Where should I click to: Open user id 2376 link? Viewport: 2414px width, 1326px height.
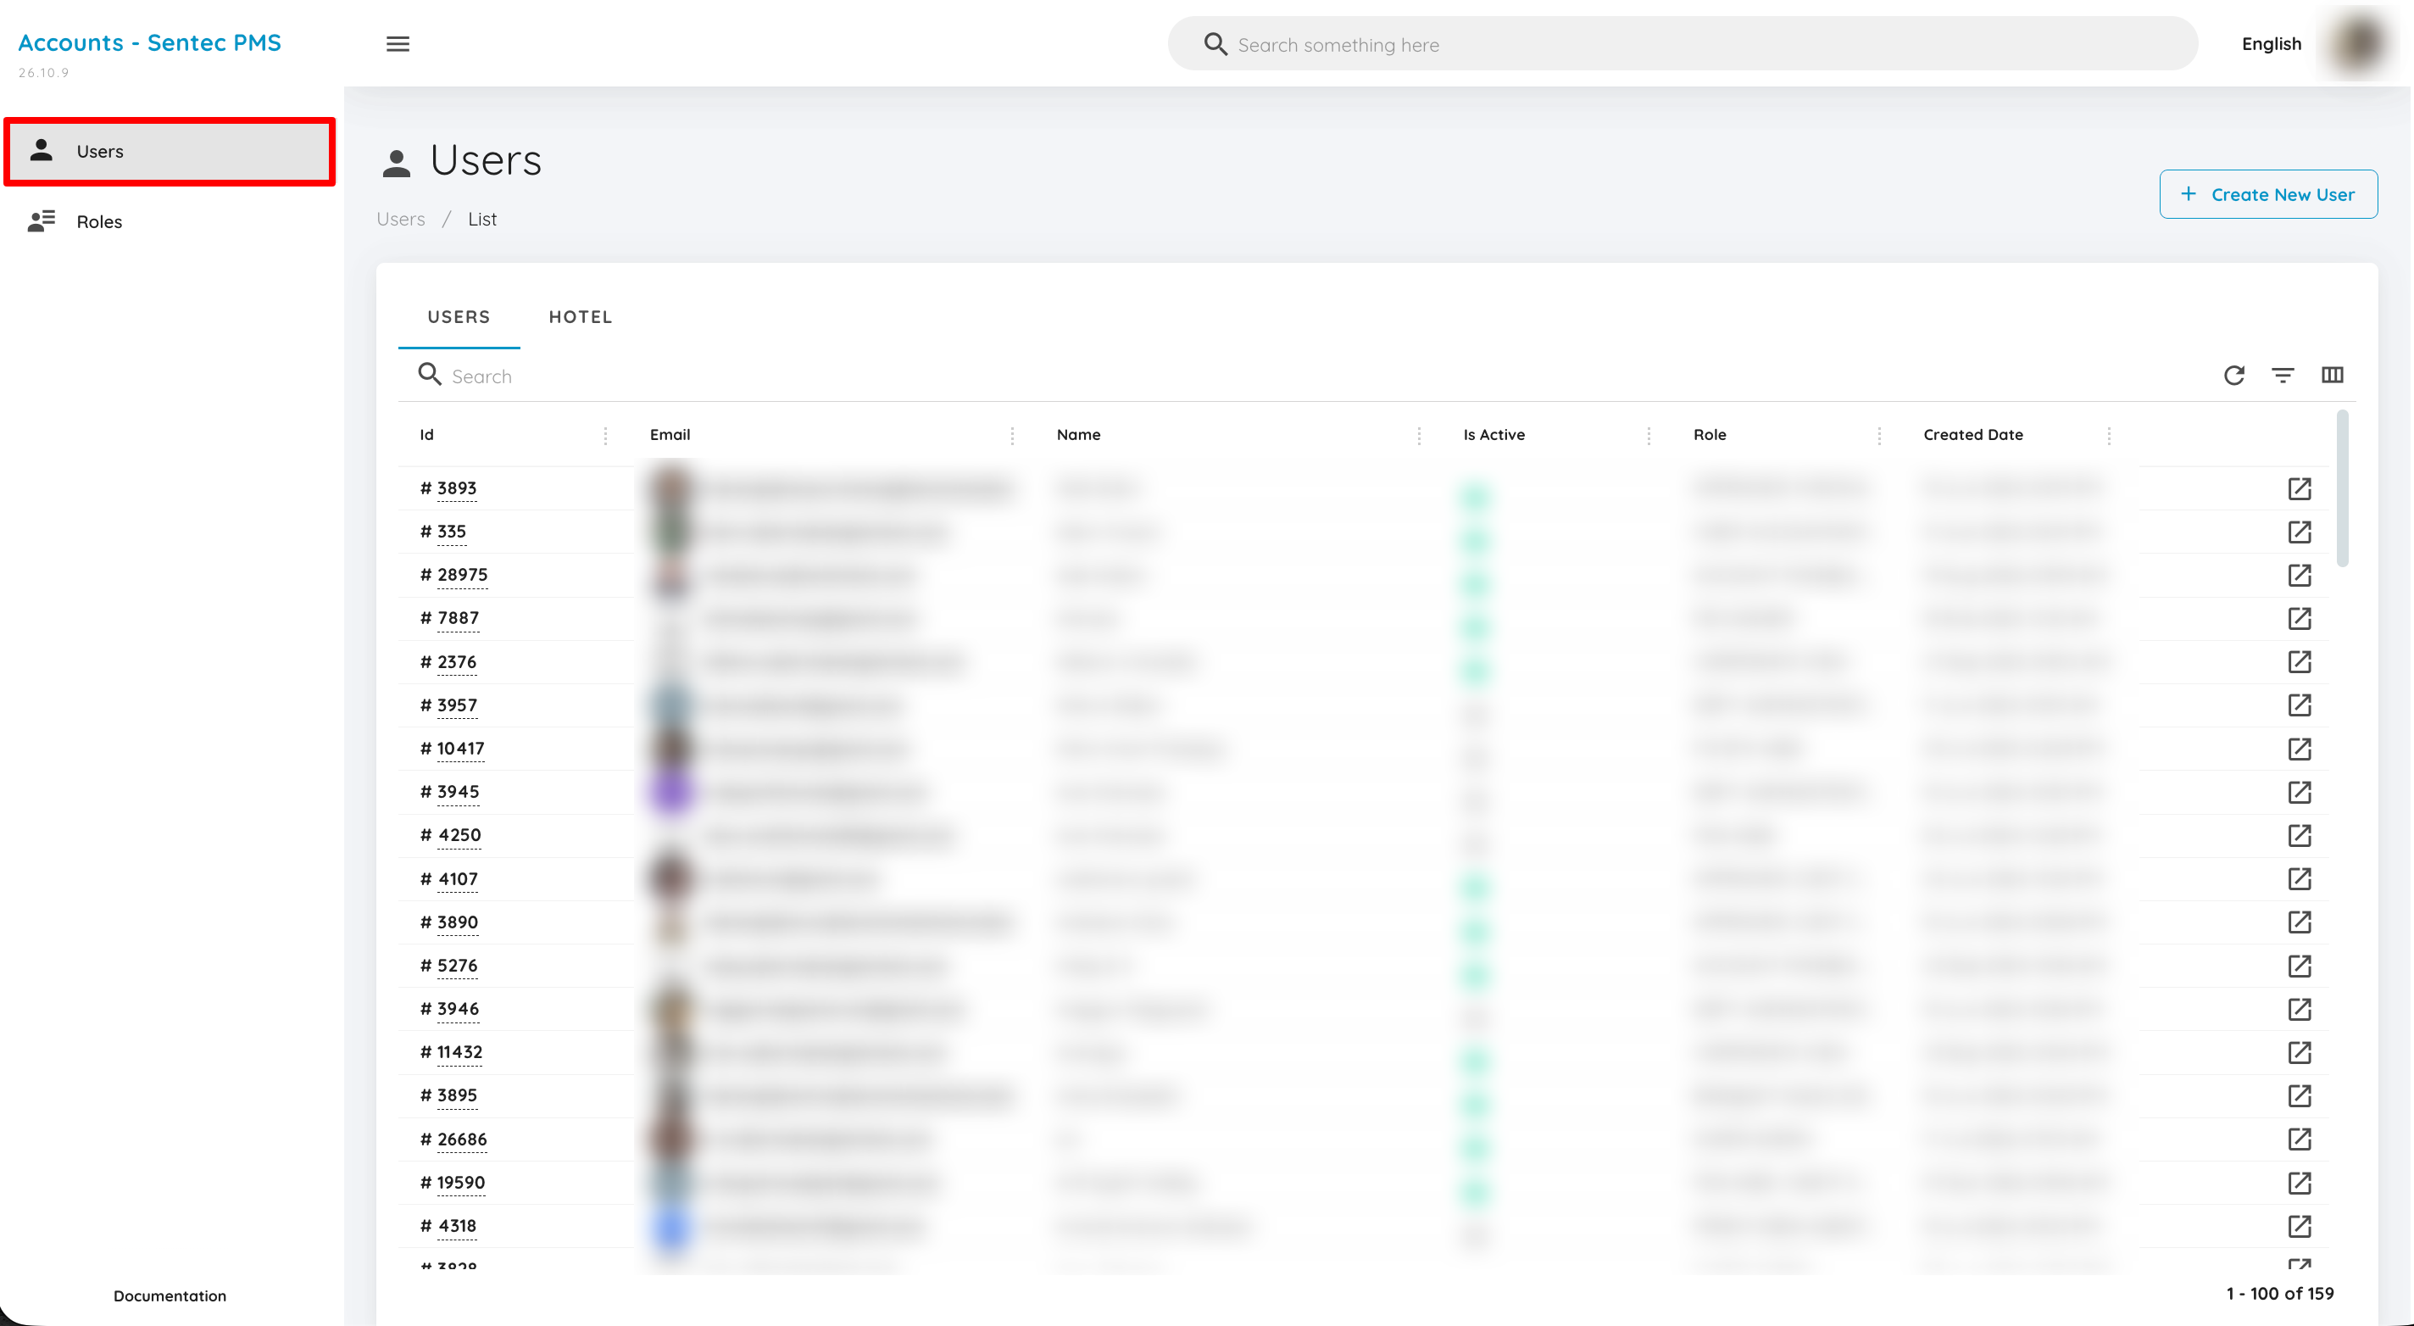coord(456,661)
